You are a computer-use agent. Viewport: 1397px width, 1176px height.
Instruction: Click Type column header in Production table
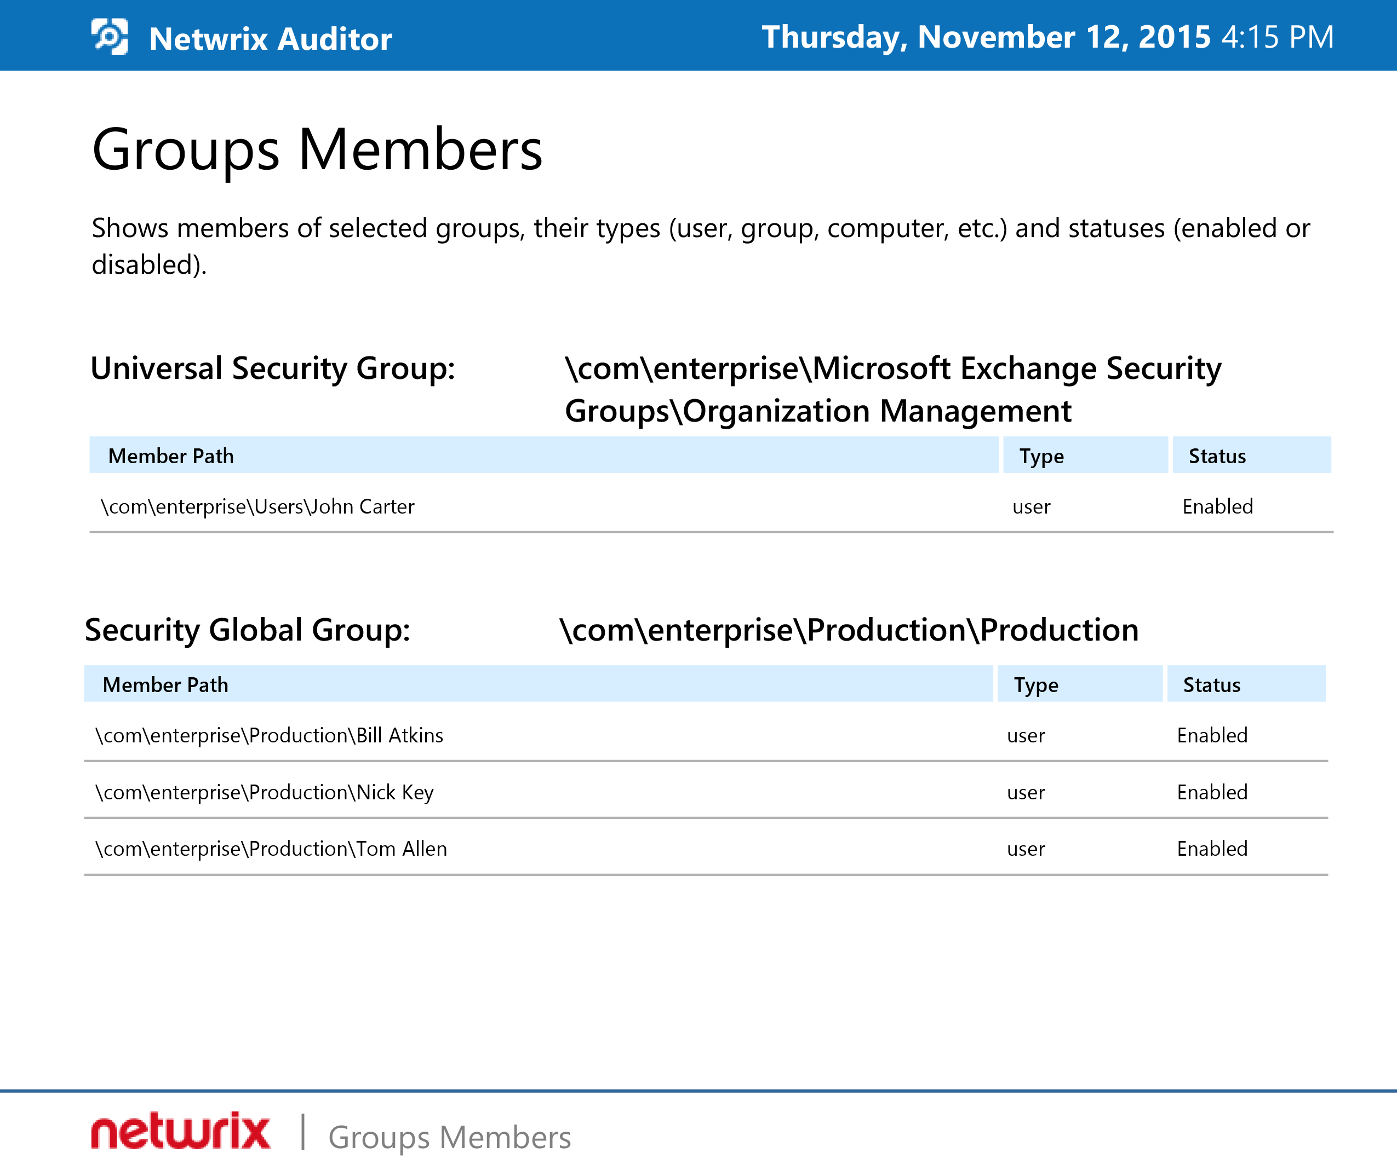[1036, 685]
